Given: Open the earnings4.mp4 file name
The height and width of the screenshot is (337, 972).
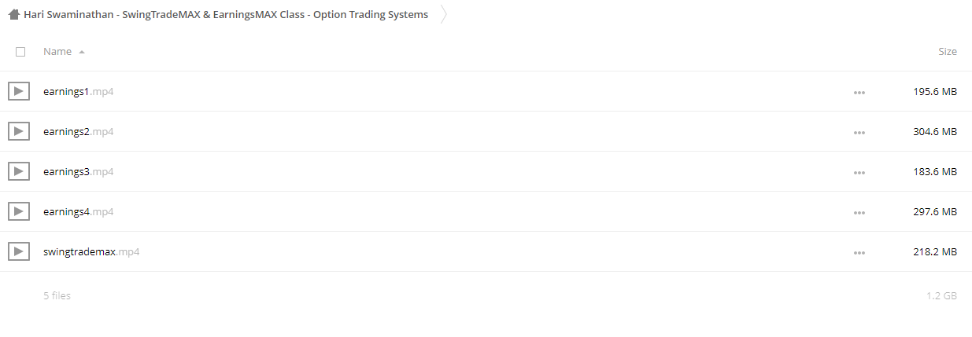Looking at the screenshot, I should pyautogui.click(x=78, y=211).
